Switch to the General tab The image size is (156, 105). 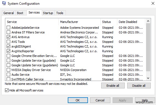(9, 13)
